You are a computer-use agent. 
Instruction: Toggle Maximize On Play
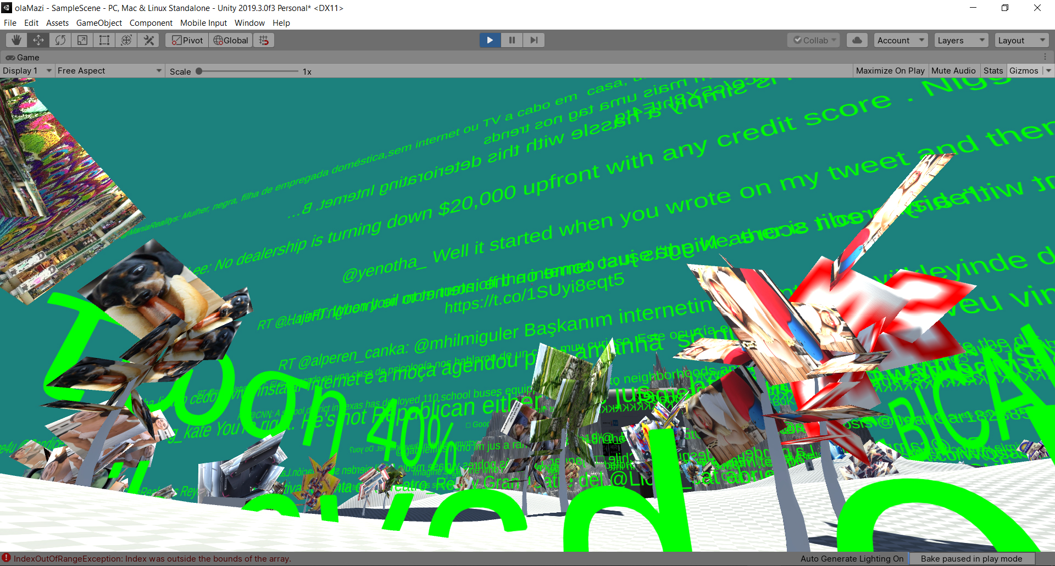890,71
